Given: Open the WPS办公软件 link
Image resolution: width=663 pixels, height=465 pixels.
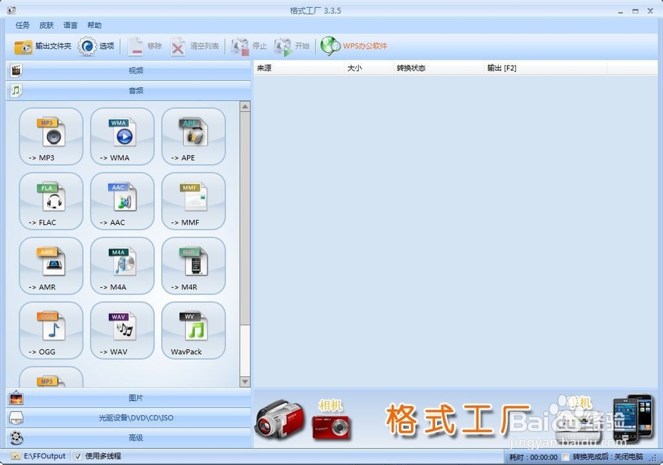Looking at the screenshot, I should coord(354,46).
